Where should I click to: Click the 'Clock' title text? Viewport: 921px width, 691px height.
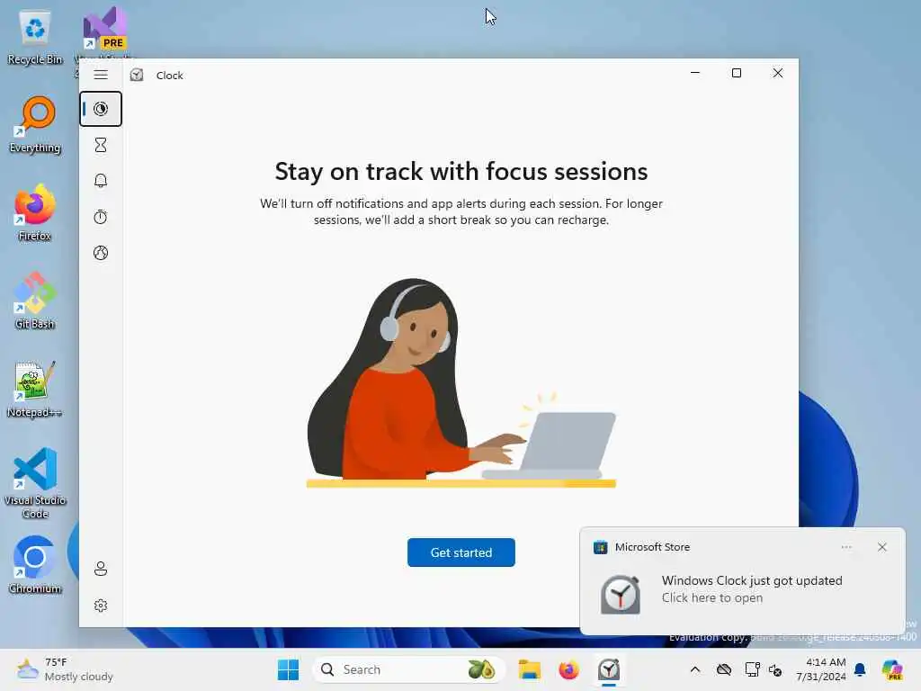coord(170,76)
